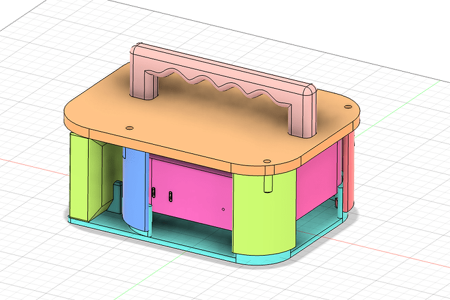Click the red X-axis line on grid
The height and width of the screenshot is (300, 450).
373,248
